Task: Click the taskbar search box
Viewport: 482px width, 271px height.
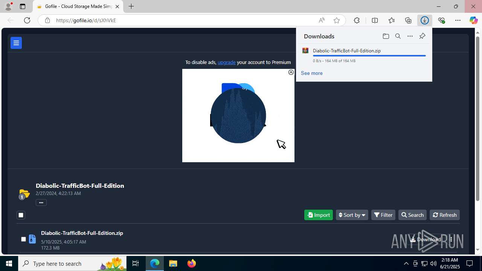Action: coord(72,263)
